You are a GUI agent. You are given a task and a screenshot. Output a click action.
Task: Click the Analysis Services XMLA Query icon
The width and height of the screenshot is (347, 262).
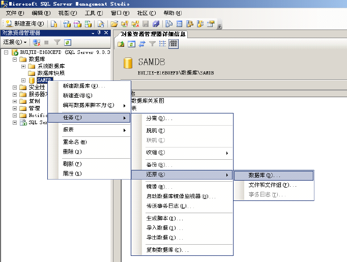(88, 24)
